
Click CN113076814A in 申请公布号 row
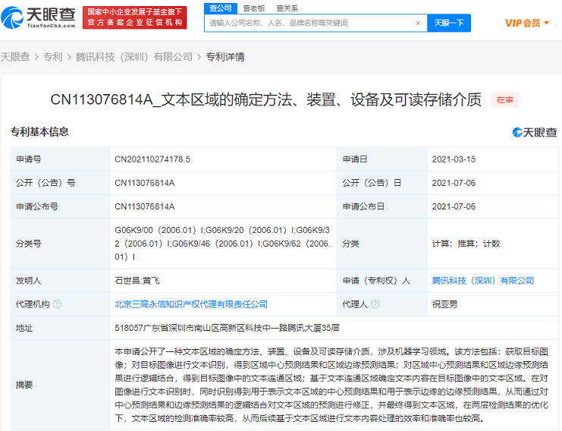pyautogui.click(x=144, y=206)
